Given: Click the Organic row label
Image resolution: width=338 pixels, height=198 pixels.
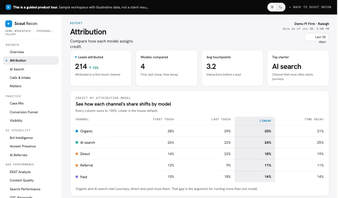Looking at the screenshot, I should (x=86, y=131).
